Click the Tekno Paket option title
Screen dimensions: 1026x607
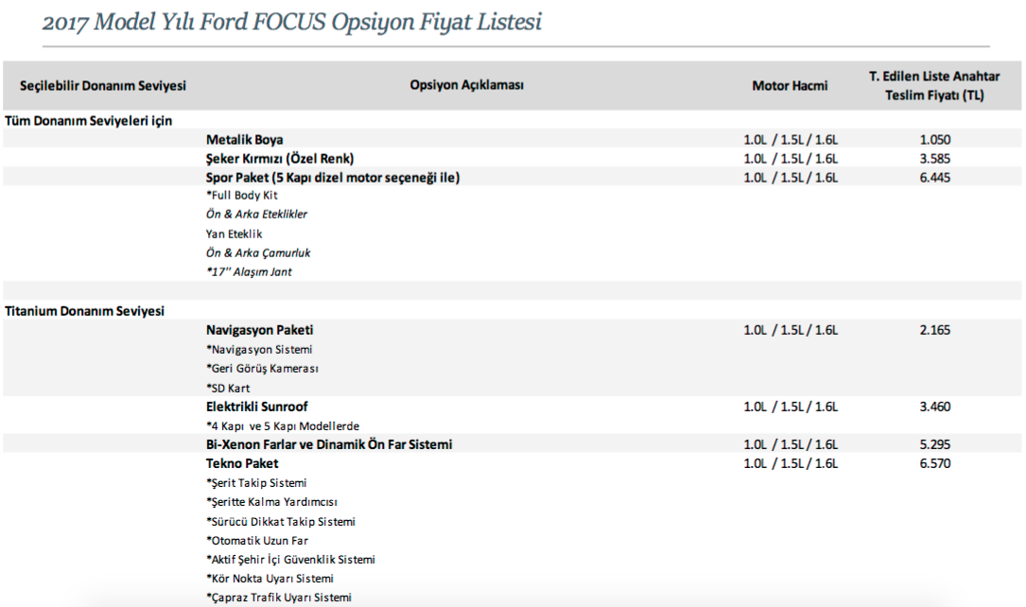coord(242,463)
